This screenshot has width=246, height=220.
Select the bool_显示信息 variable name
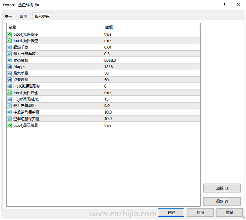pos(26,125)
